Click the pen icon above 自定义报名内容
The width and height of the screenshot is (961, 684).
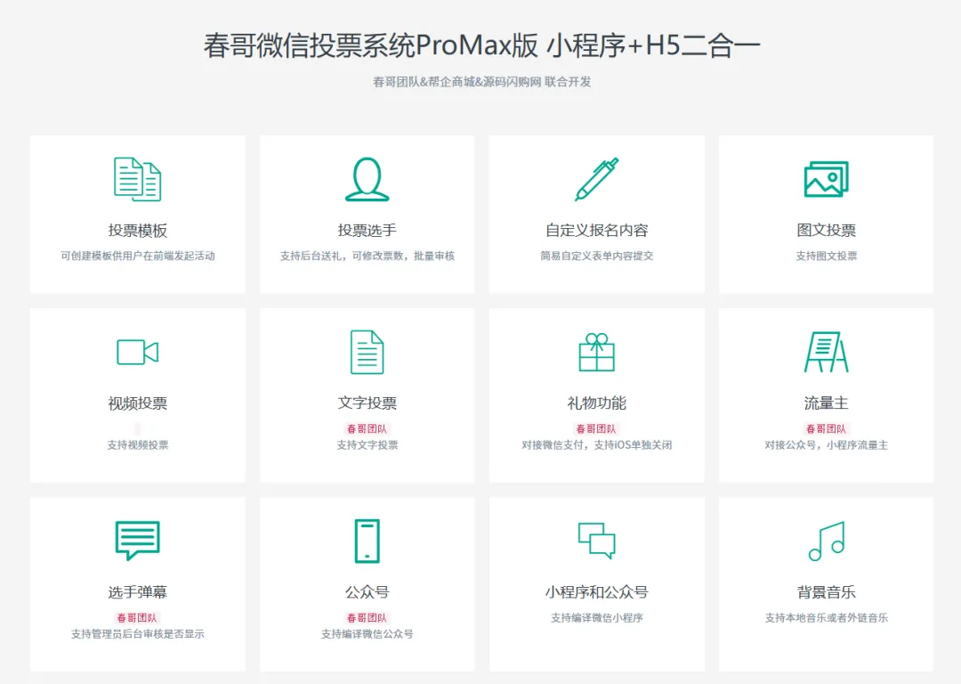click(596, 179)
